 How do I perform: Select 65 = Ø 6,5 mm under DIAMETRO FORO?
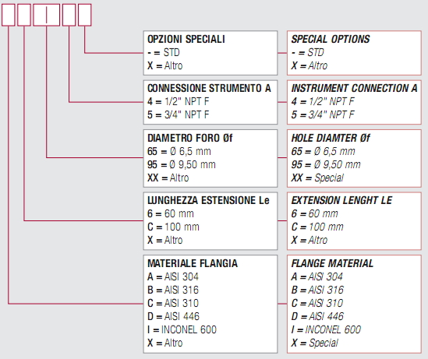(x=179, y=151)
